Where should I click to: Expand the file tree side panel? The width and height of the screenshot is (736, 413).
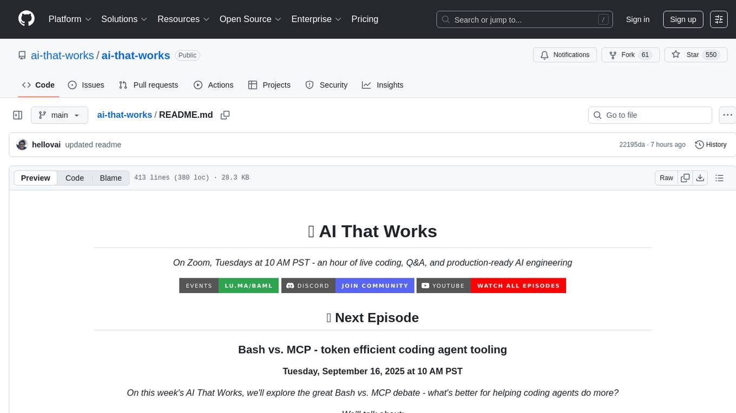[18, 115]
